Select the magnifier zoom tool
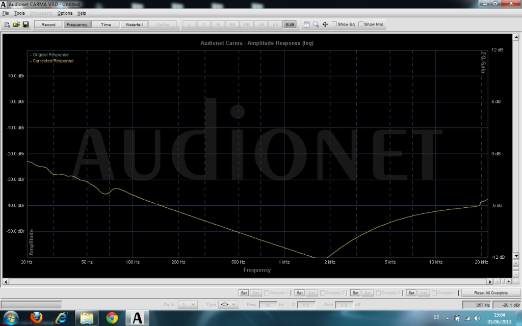Image resolution: width=522 pixels, height=326 pixels. 316,24
